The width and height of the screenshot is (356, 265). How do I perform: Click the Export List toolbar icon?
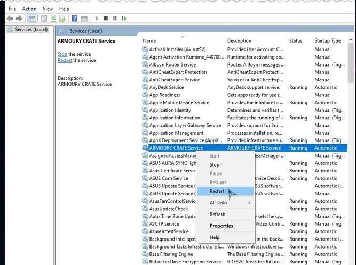[x=62, y=19]
